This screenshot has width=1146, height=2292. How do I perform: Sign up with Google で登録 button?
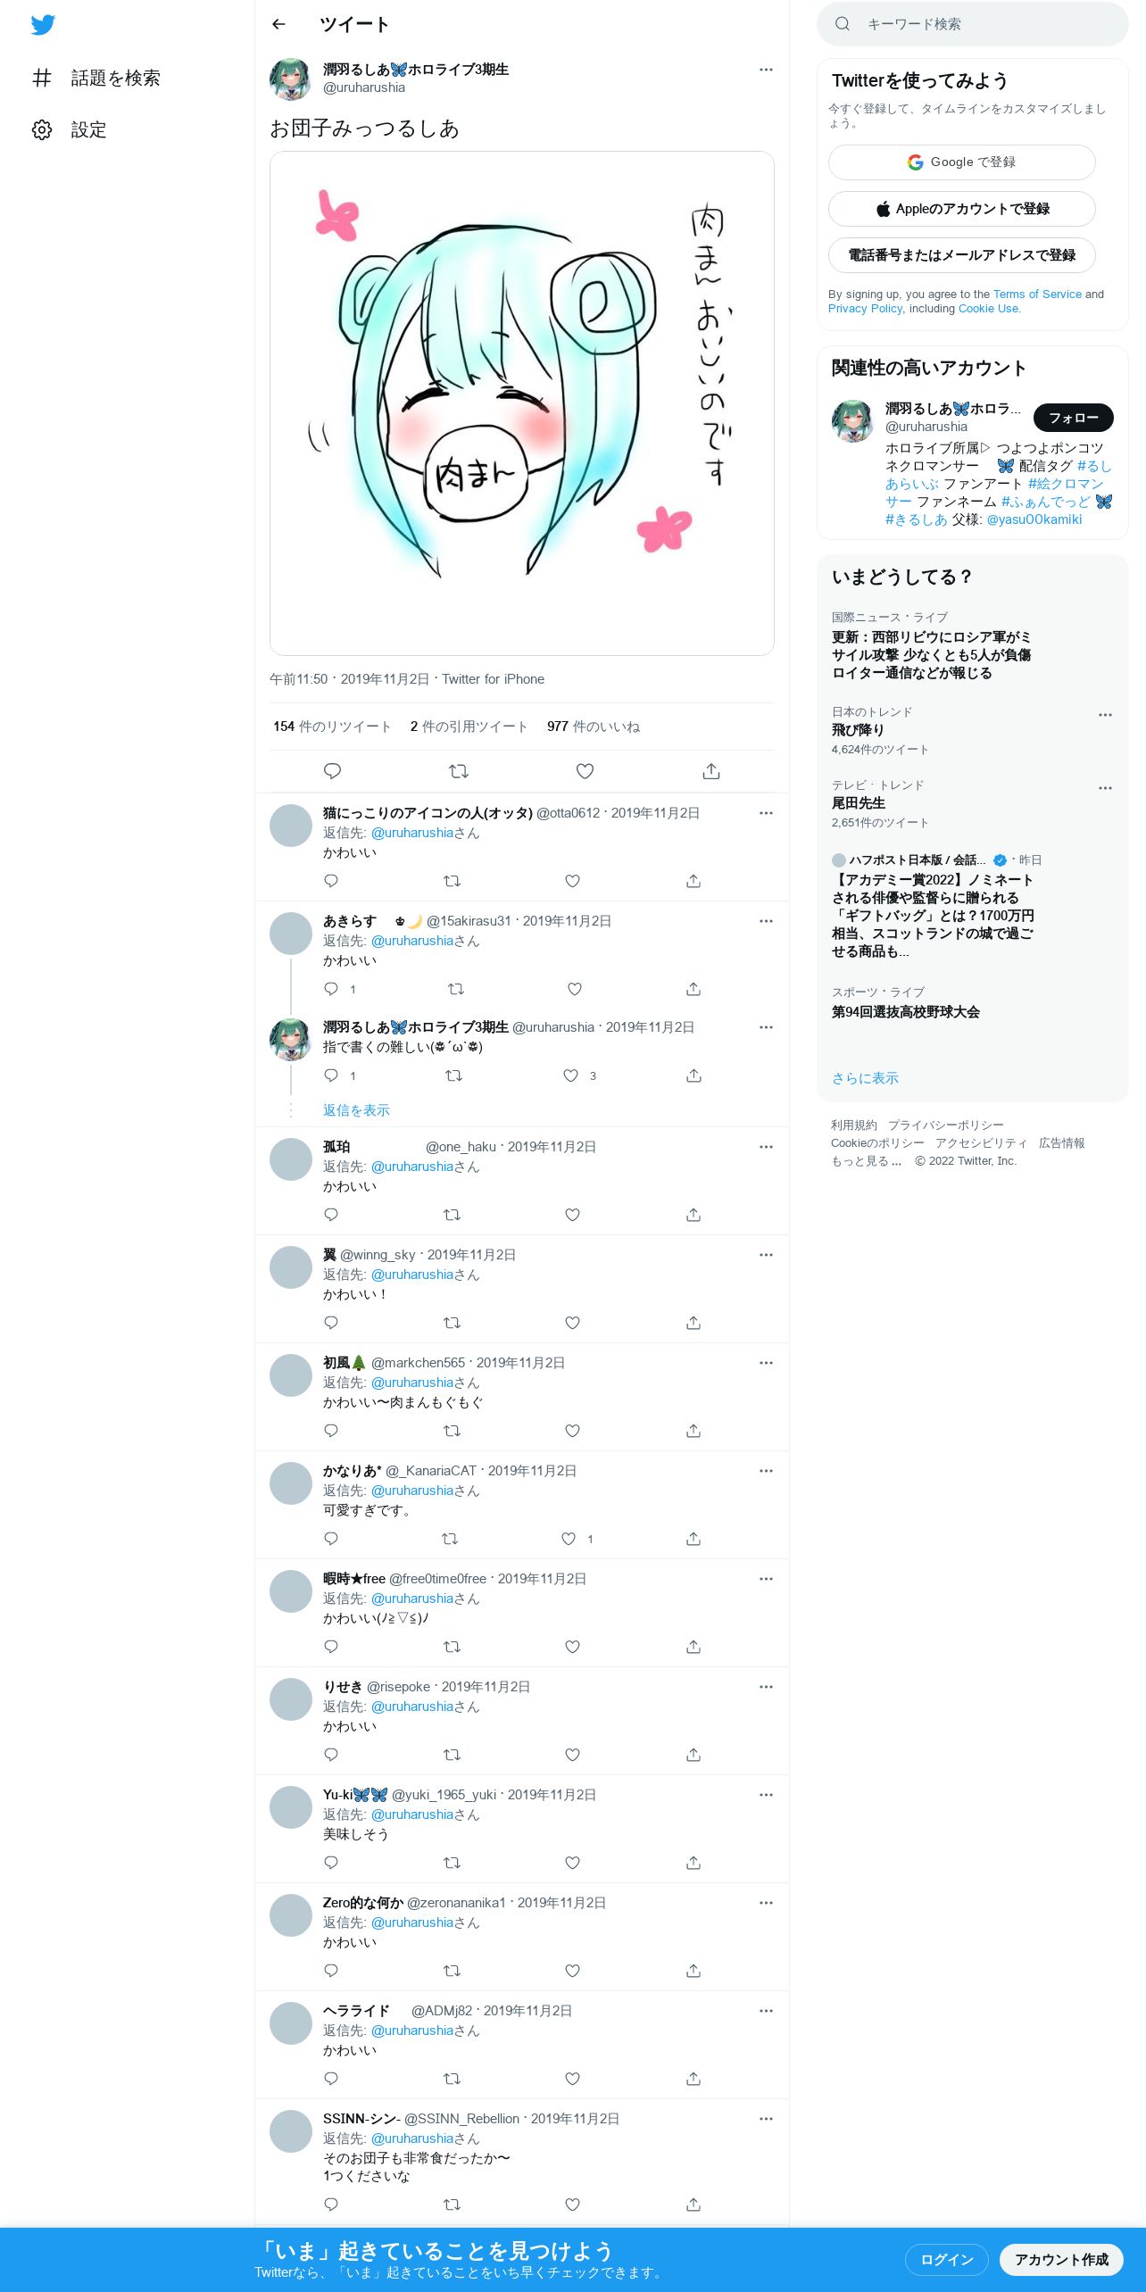pyautogui.click(x=962, y=162)
